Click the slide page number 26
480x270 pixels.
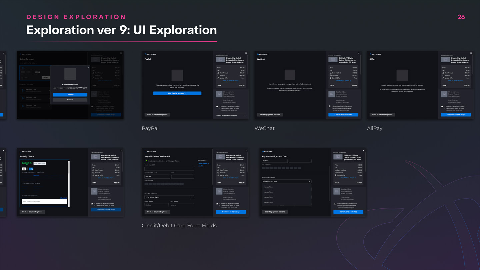coord(461,17)
